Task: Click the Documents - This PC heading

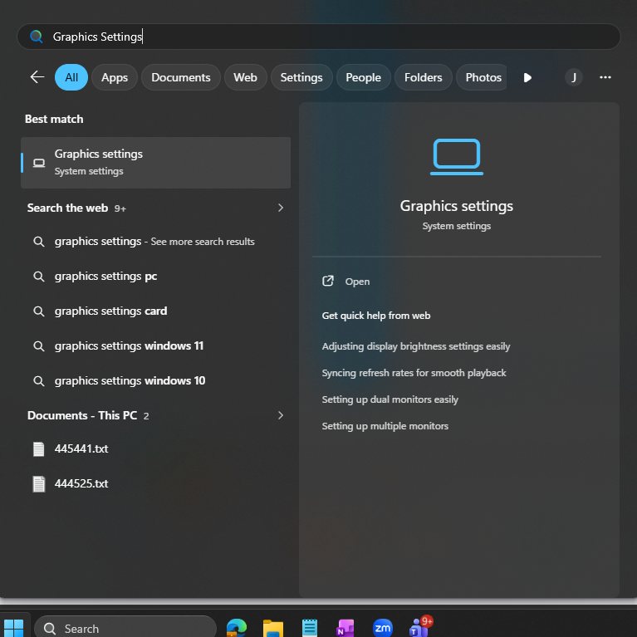Action: (x=82, y=415)
